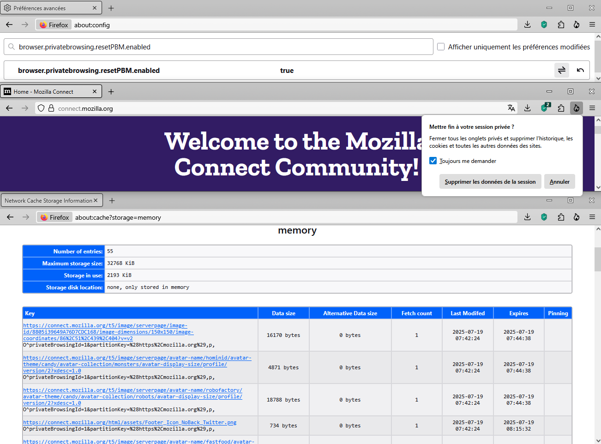Click the '2193 KiB' storage in use value
Screen dimensions: 601x444
(119, 275)
